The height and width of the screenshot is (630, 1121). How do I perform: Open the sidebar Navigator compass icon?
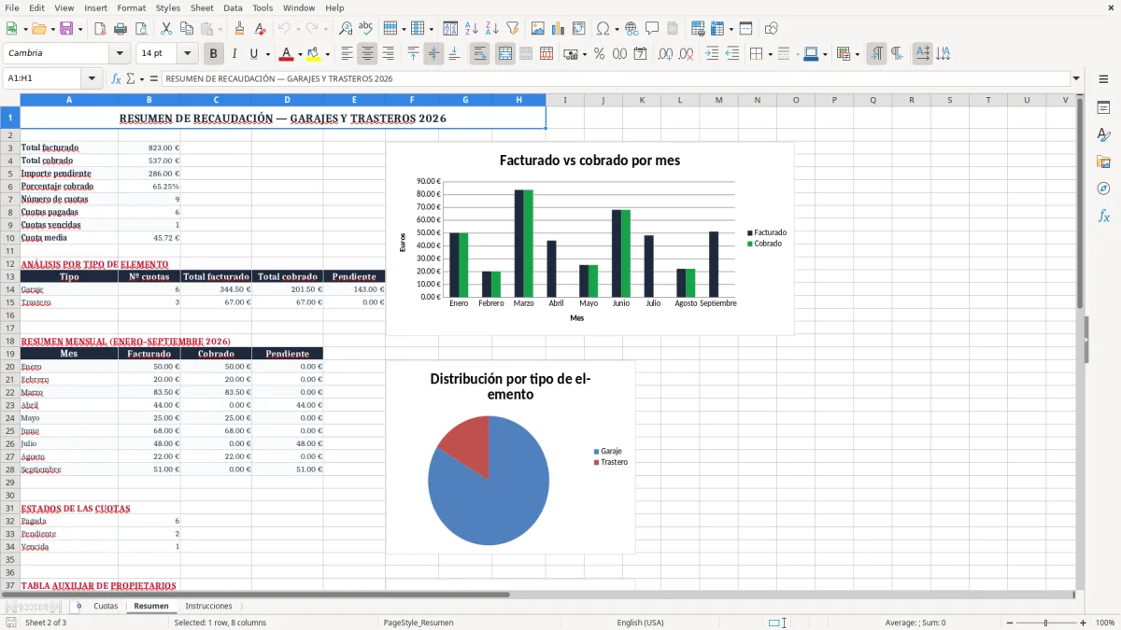coord(1103,189)
